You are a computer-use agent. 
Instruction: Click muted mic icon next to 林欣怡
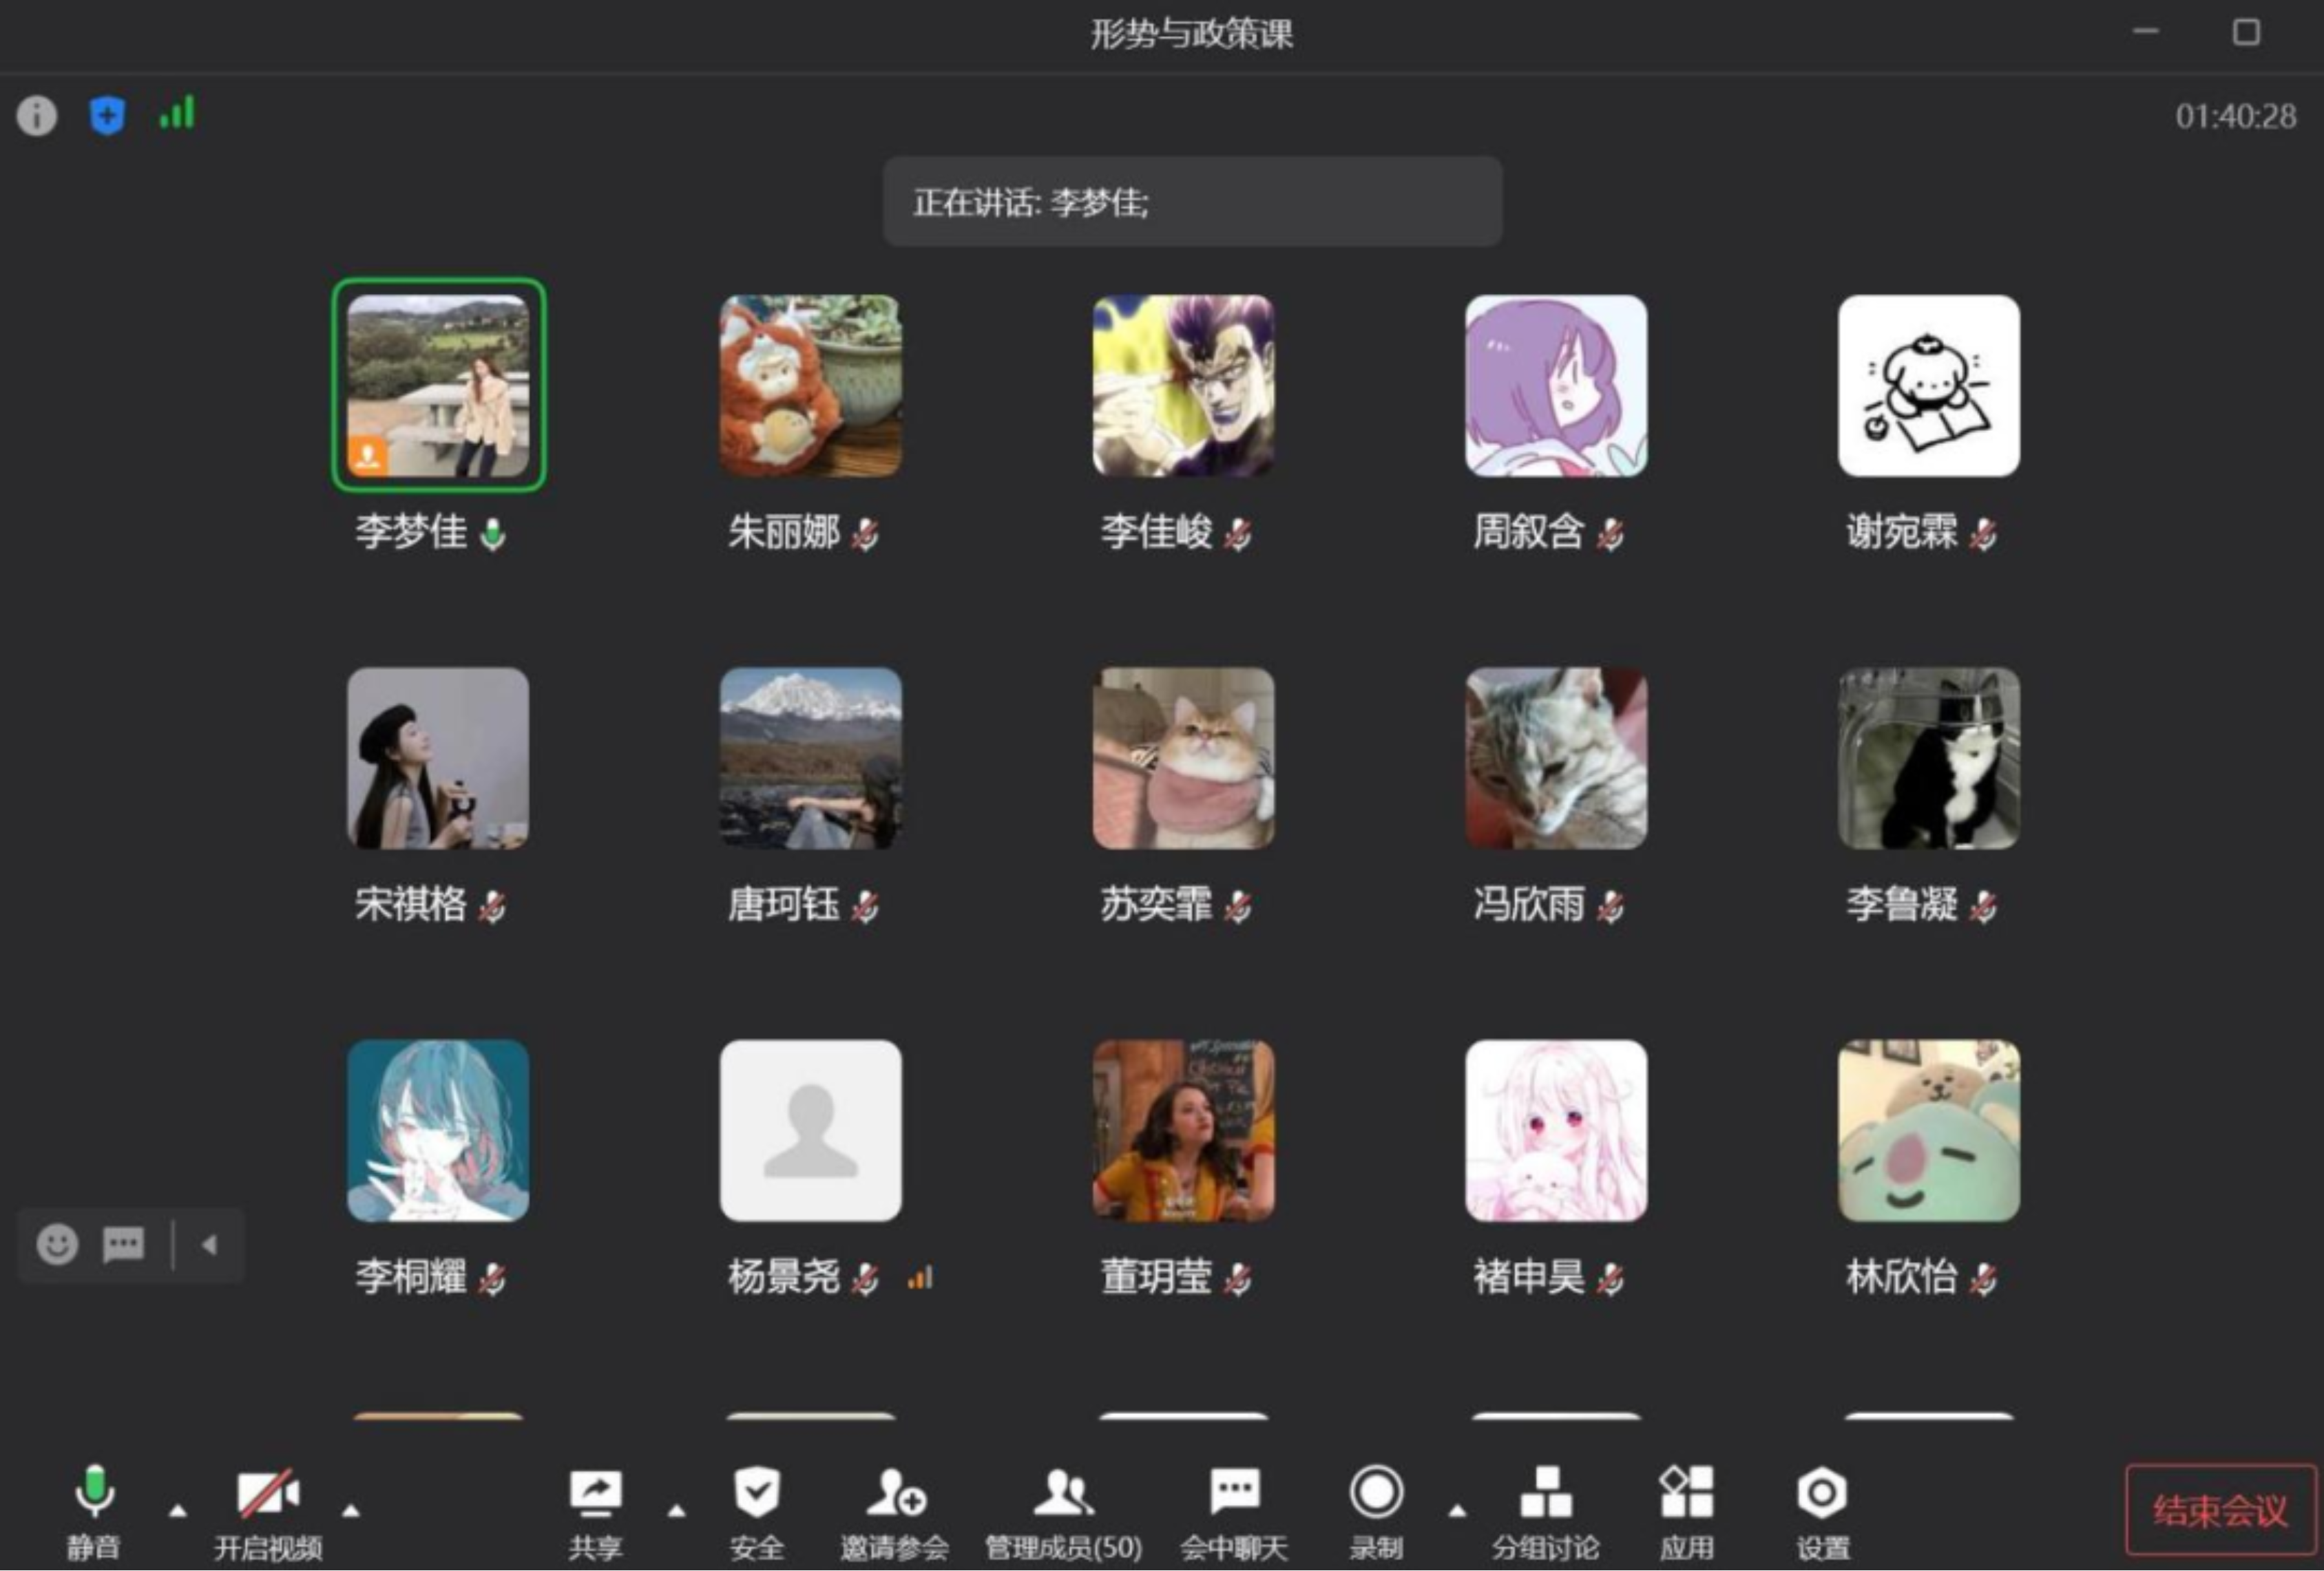coord(1983,1278)
